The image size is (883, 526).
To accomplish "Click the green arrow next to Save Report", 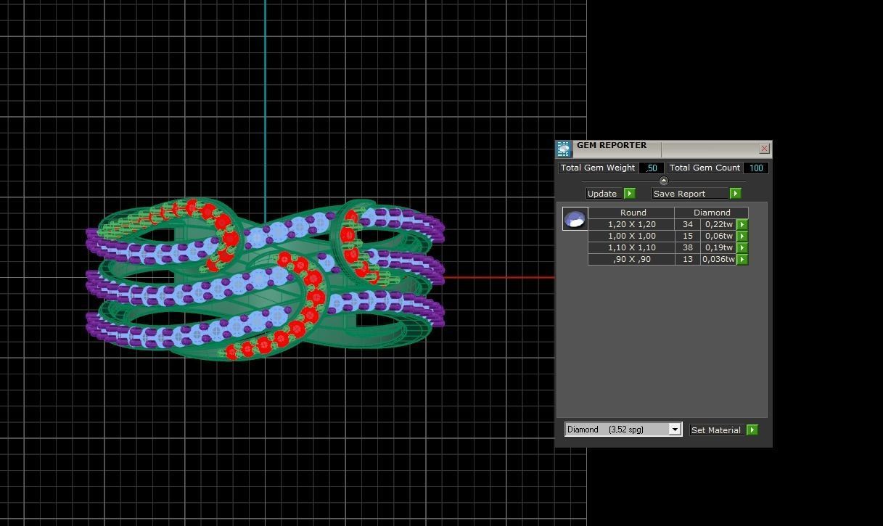I will (735, 194).
